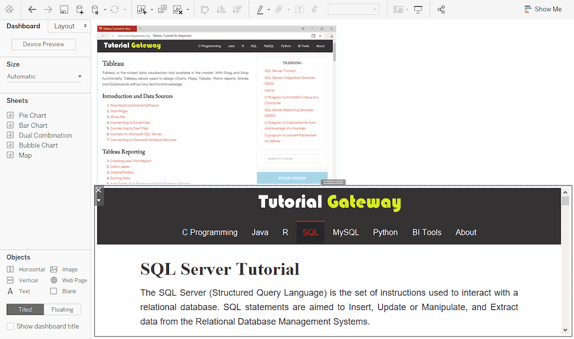Screen dimensions: 574x339
Task: Click the Swap Rows and Columns icon
Action: [x=205, y=10]
